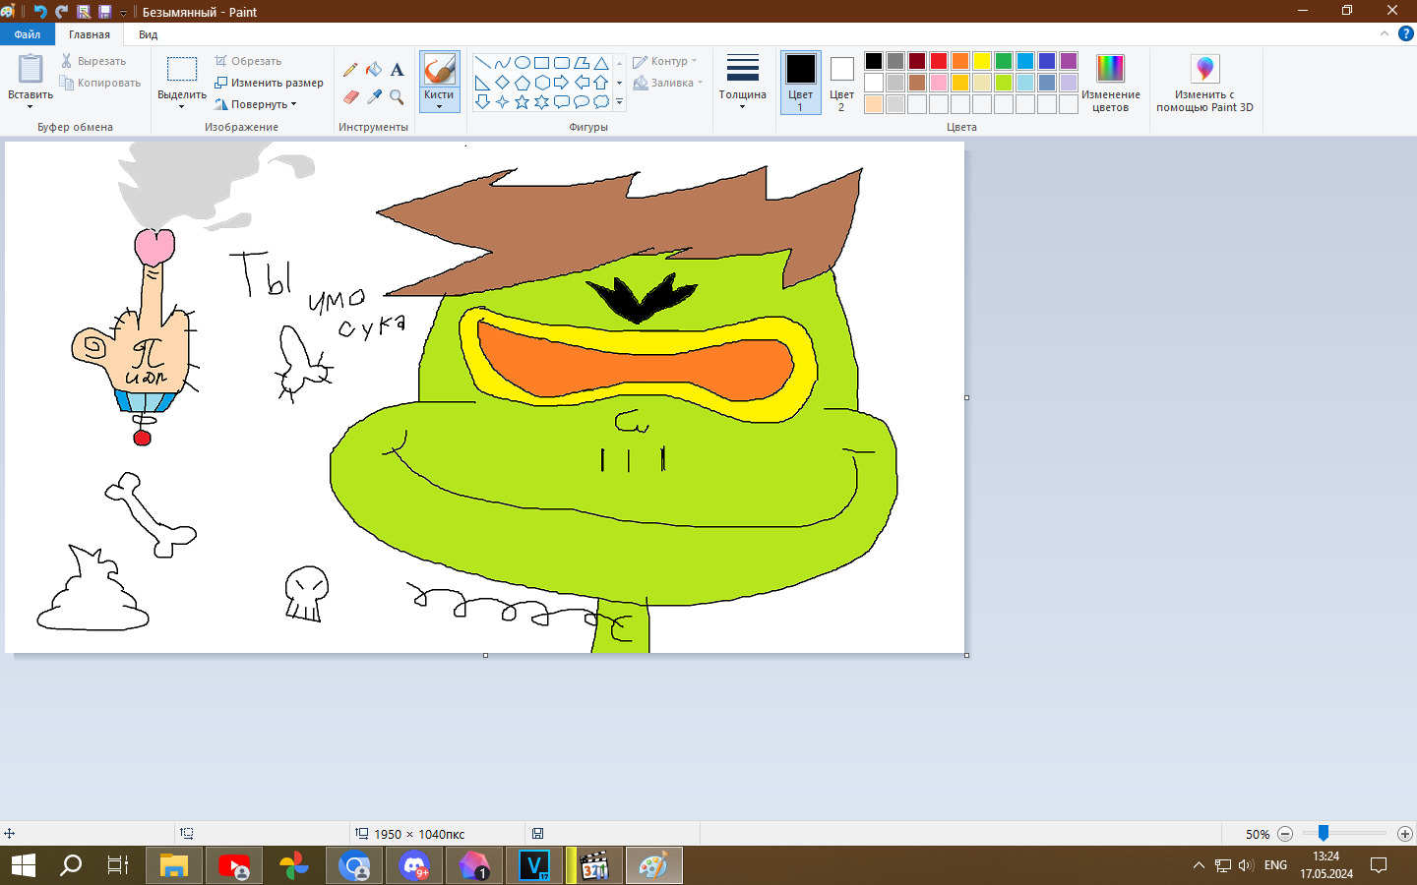Activate Color 1 (Цвет 1) selector
The width and height of the screenshot is (1417, 885).
click(800, 83)
